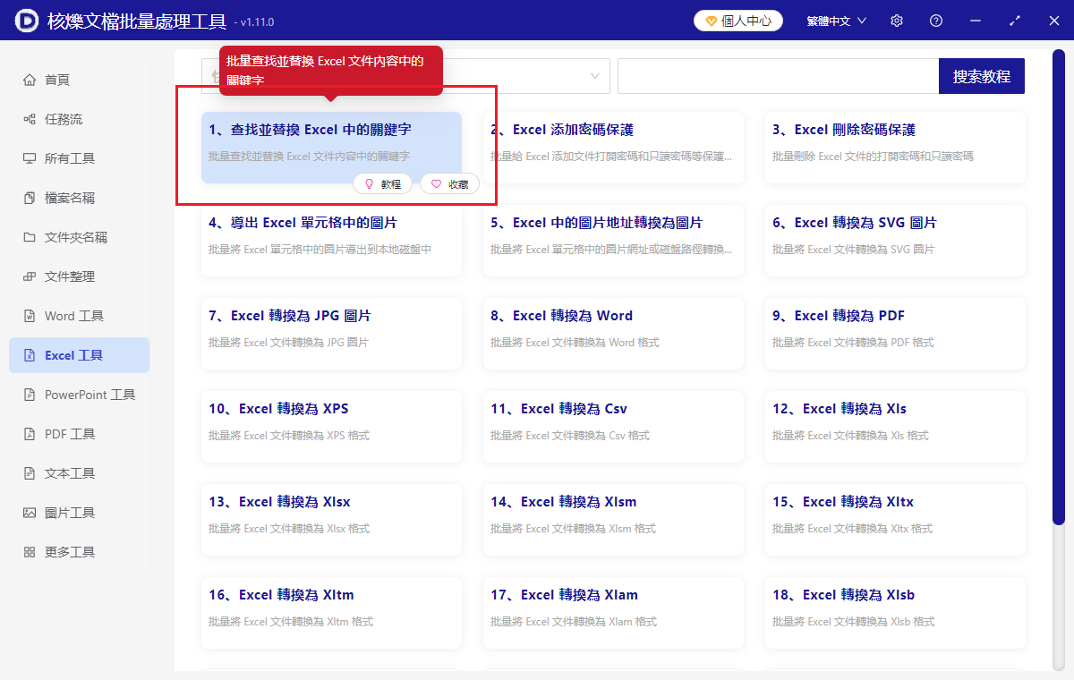Click the 更多工具 grid icon

pos(30,552)
